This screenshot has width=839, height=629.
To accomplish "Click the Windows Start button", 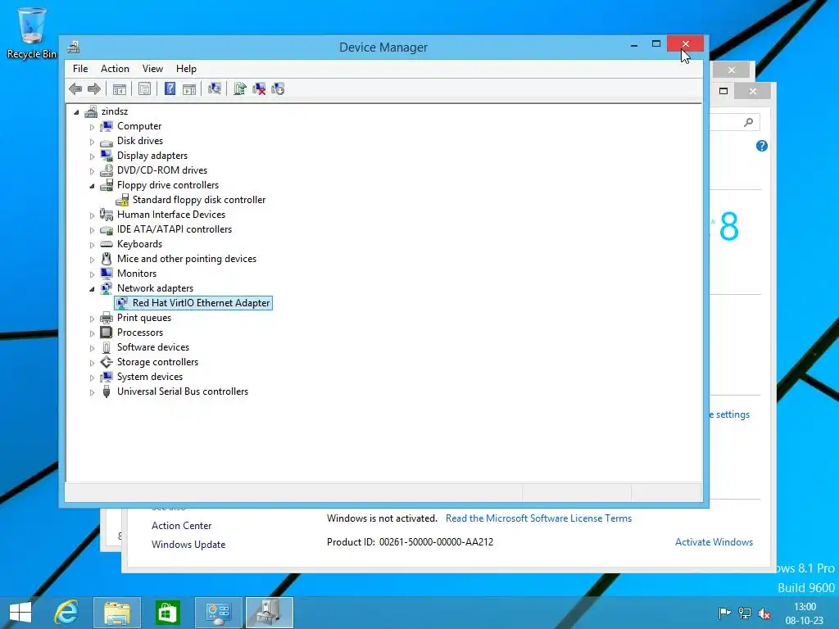I will (x=20, y=613).
